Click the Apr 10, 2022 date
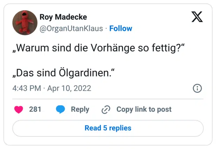Image resolution: width=216 pixels, height=149 pixels. (69, 88)
